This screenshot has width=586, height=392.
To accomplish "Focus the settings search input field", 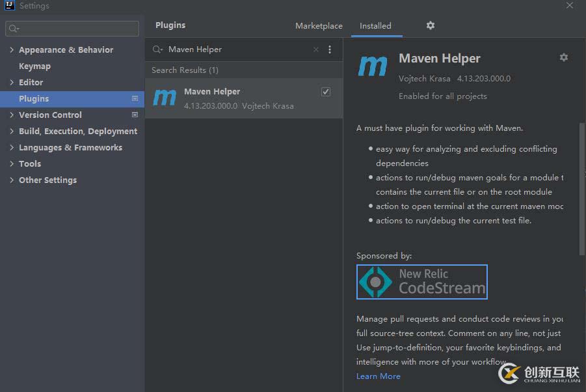I will coord(72,29).
